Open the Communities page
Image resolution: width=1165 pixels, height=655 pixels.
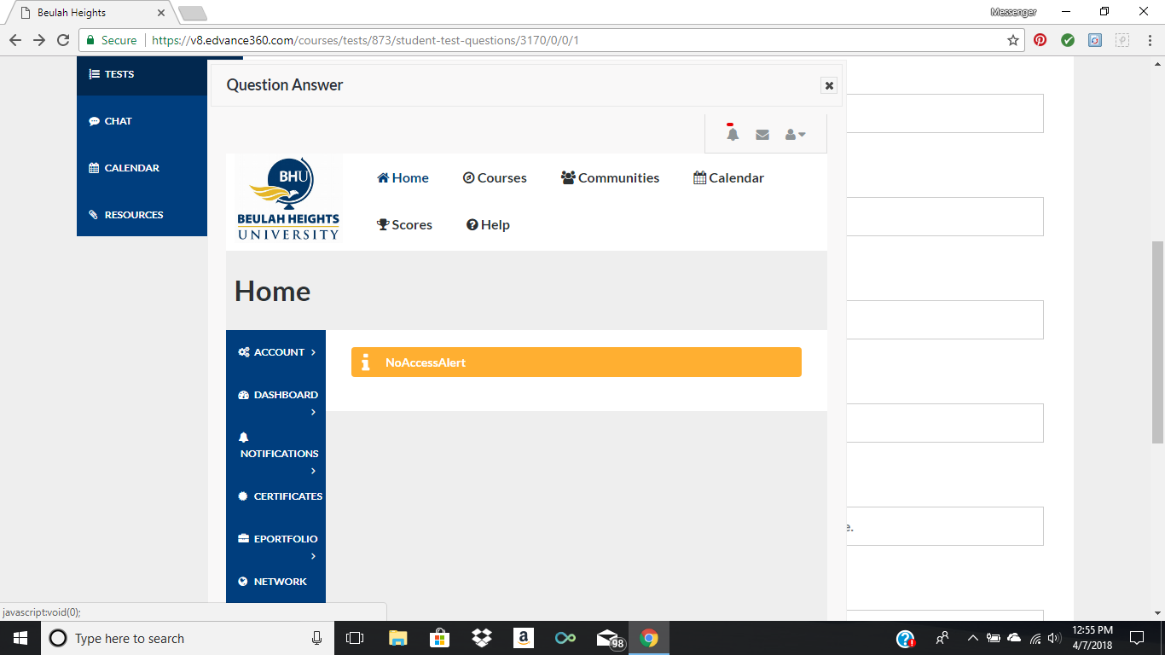pos(610,178)
